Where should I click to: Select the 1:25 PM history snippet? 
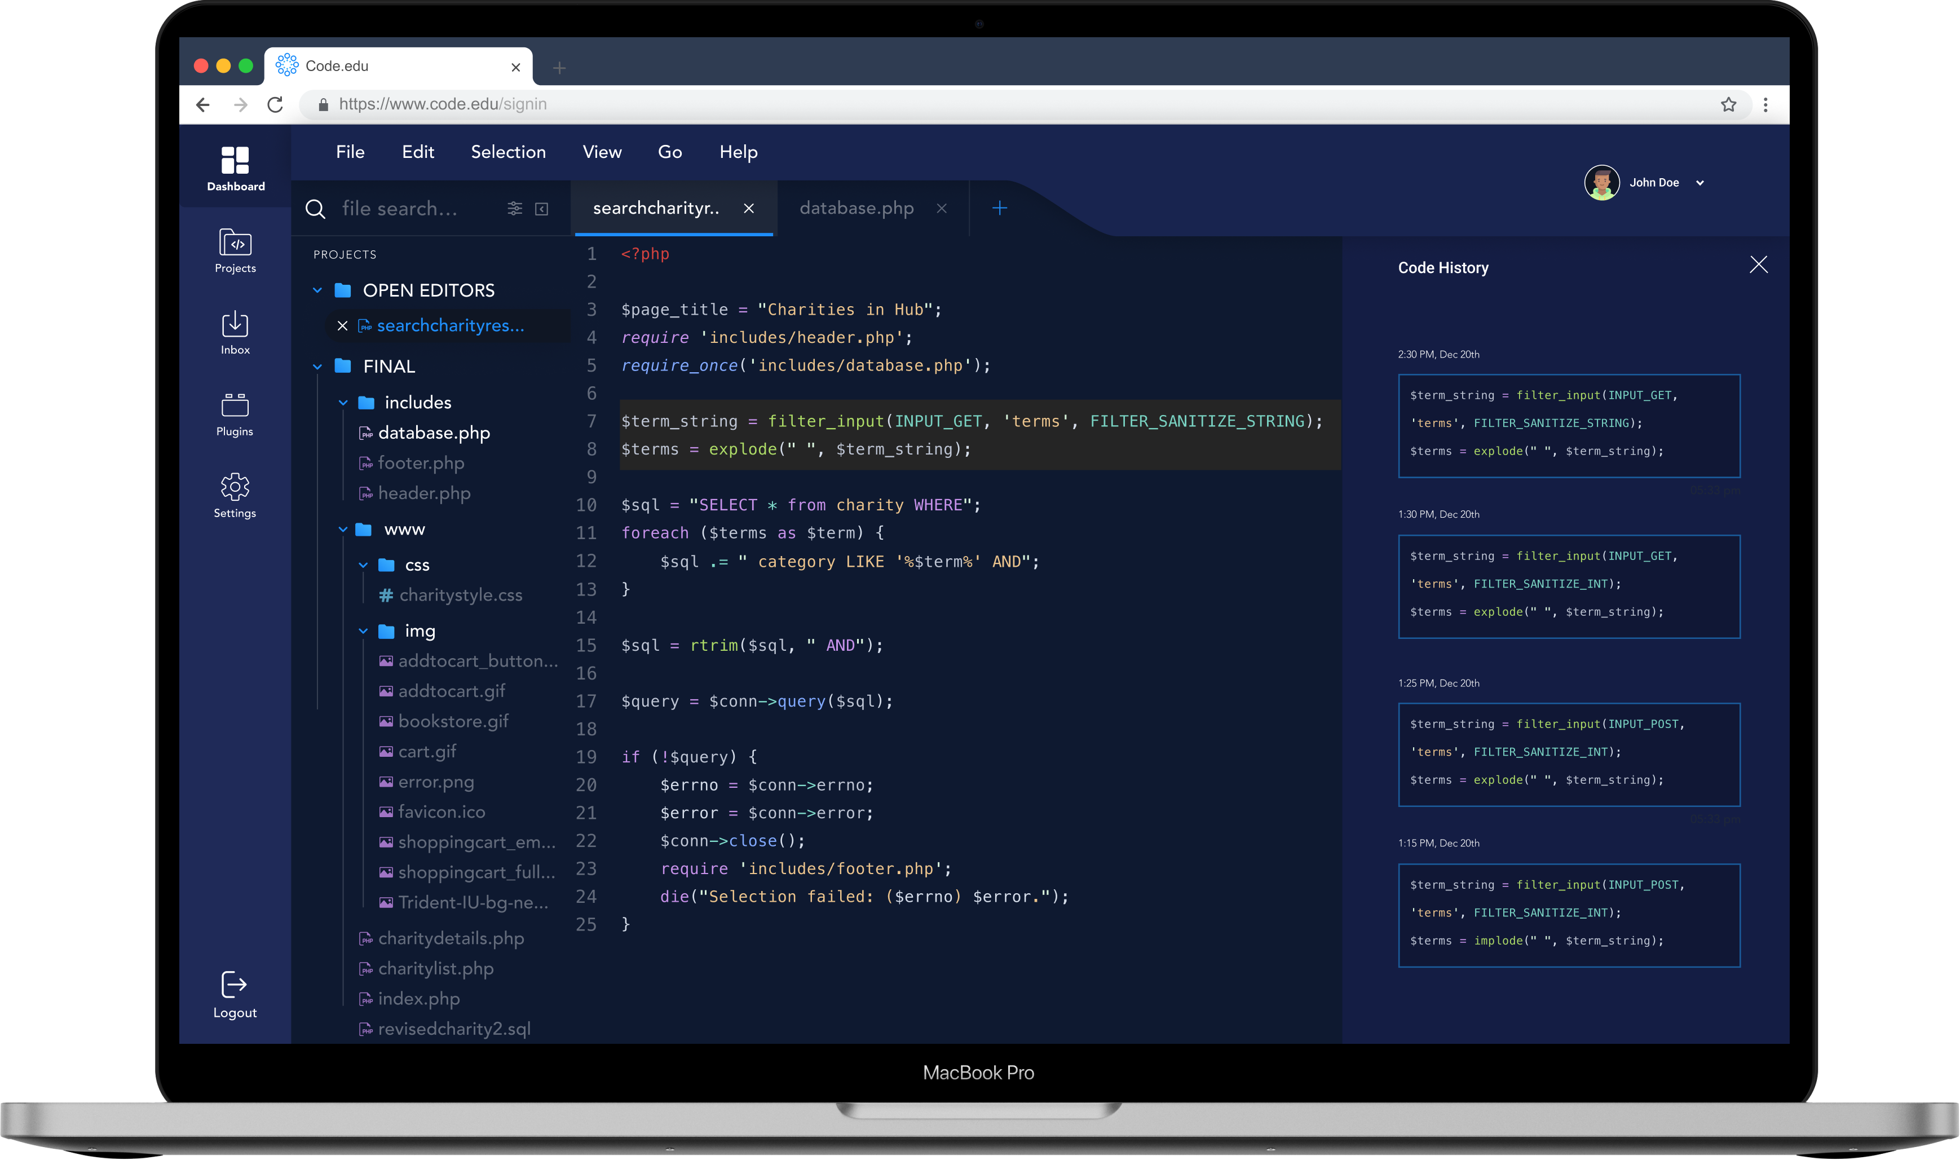[1569, 755]
